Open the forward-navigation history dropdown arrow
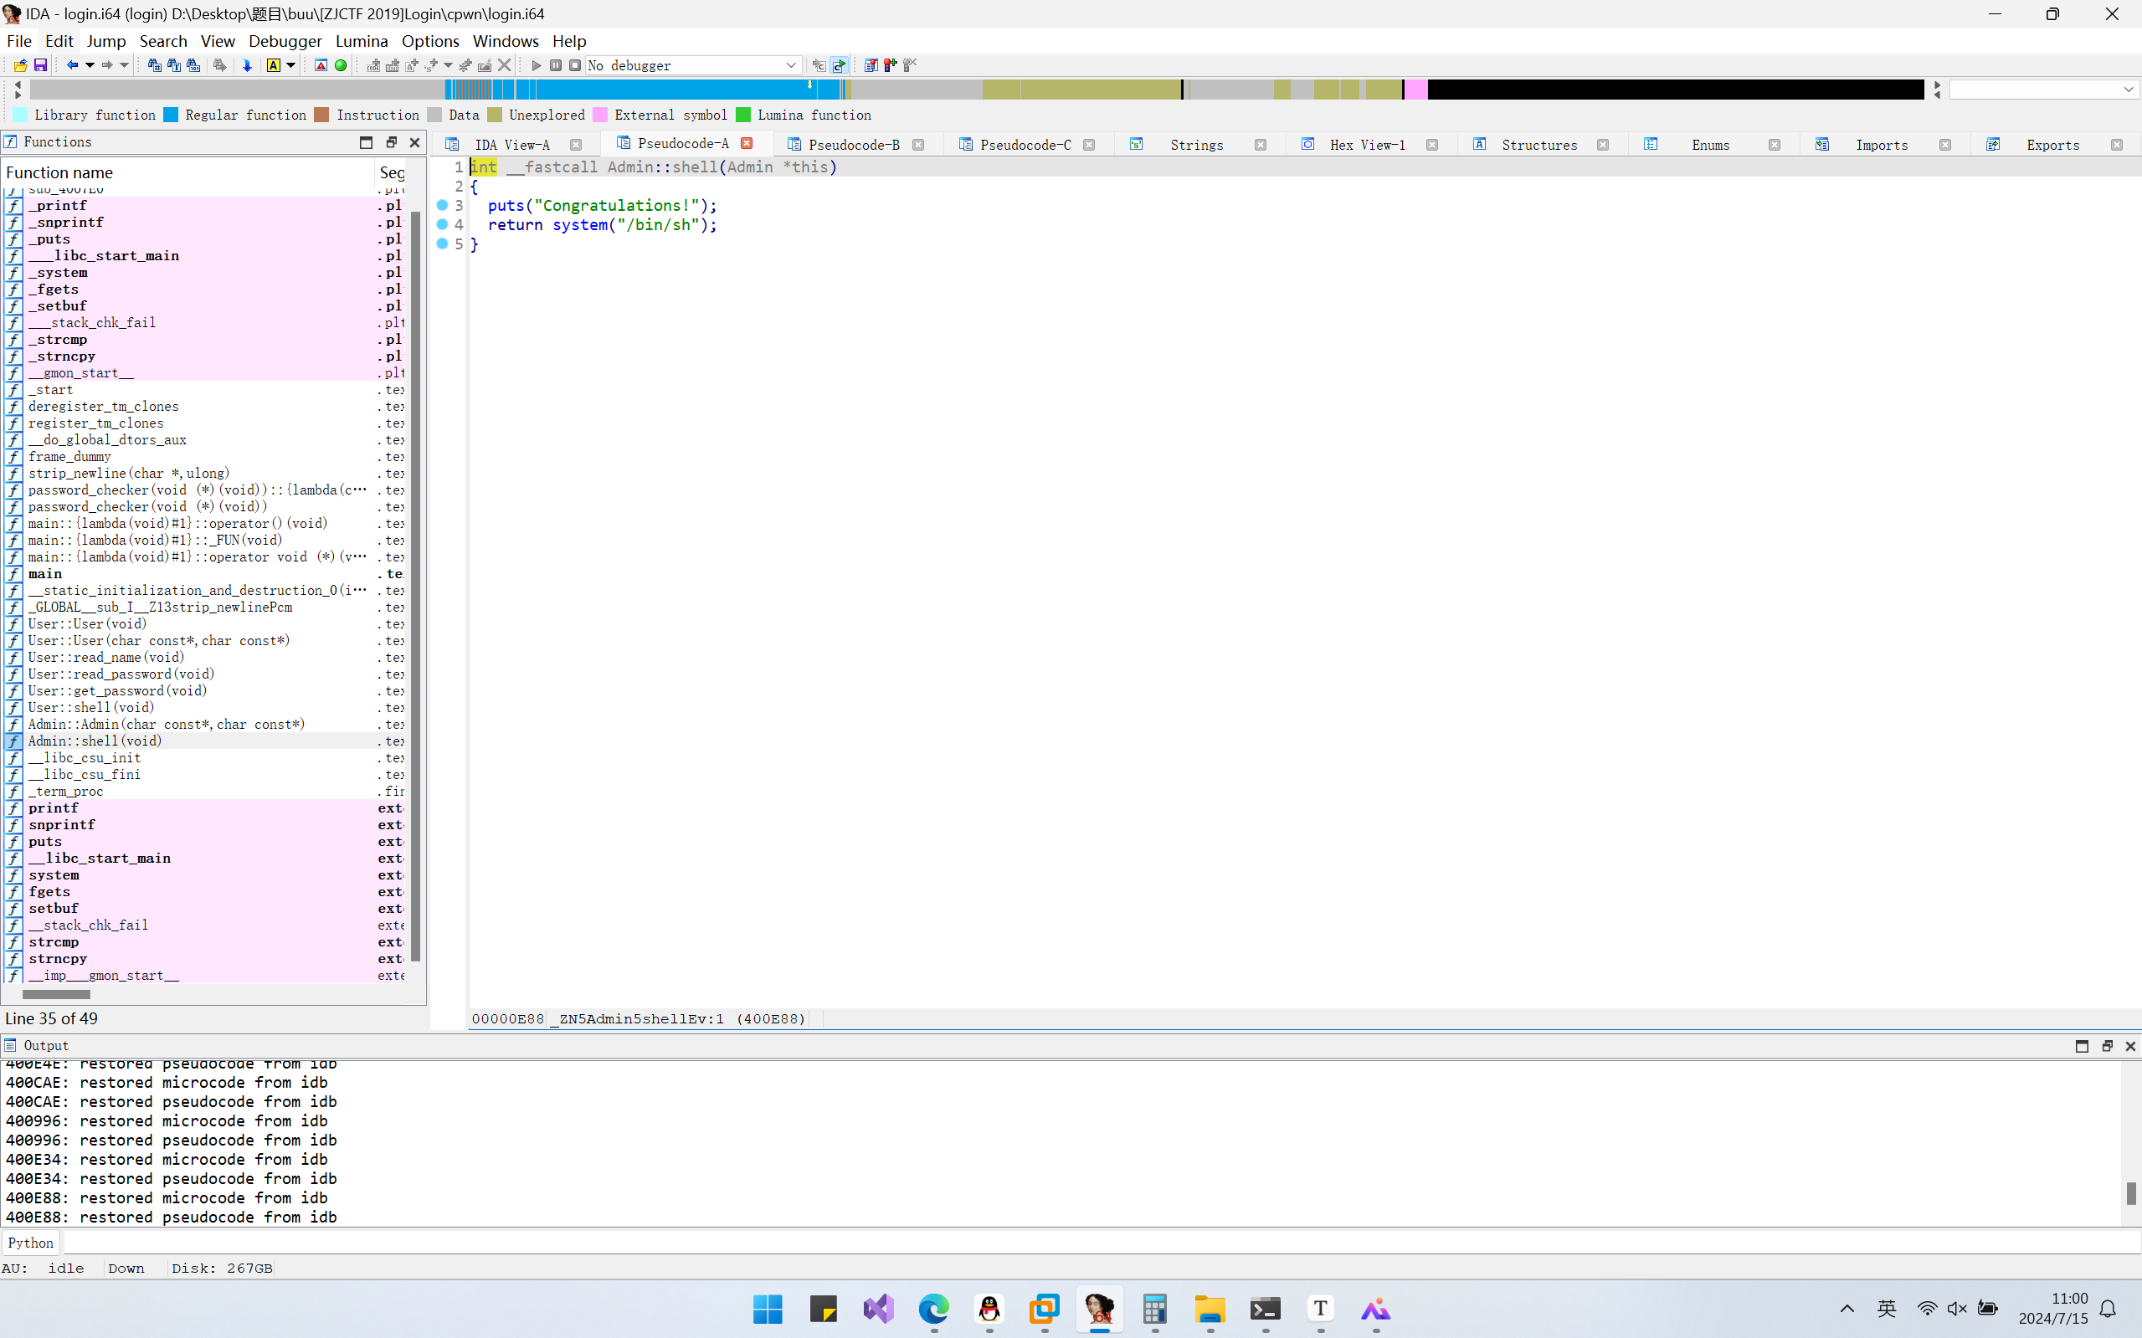2142x1338 pixels. [124, 65]
